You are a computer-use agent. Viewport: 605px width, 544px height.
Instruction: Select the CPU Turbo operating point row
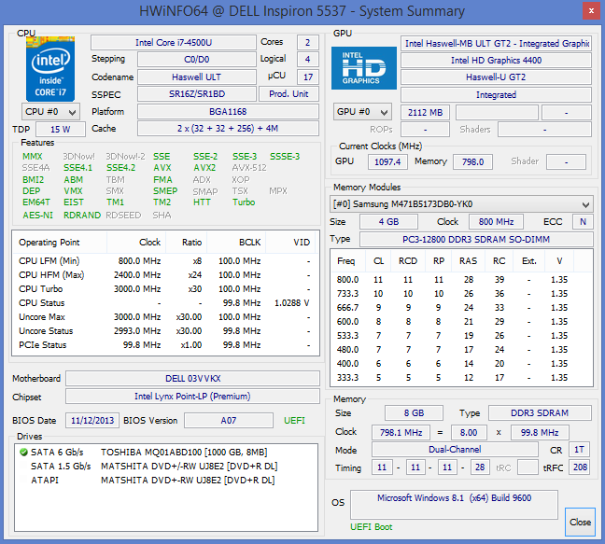point(164,288)
